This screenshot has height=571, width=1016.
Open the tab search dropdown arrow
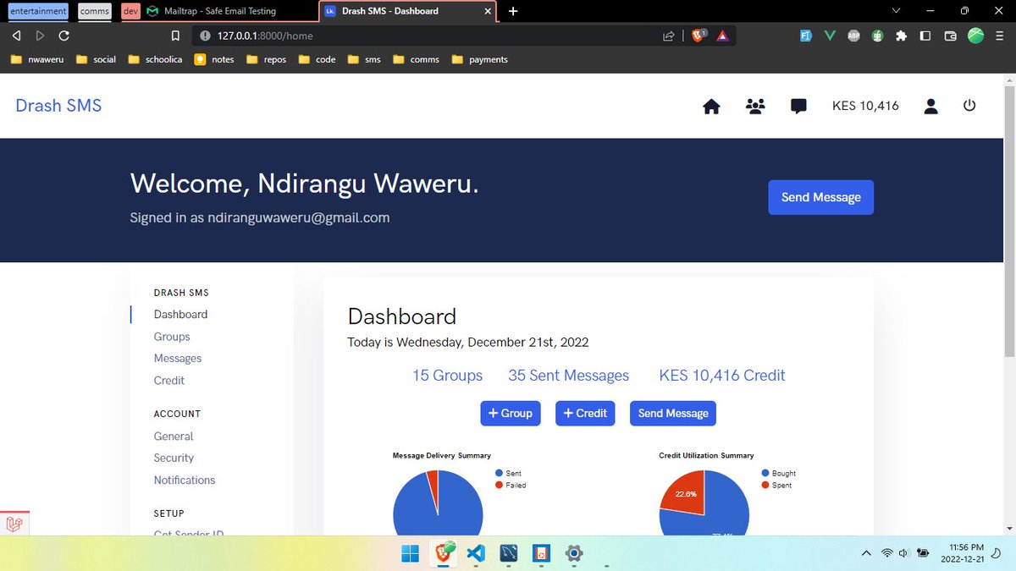897,11
